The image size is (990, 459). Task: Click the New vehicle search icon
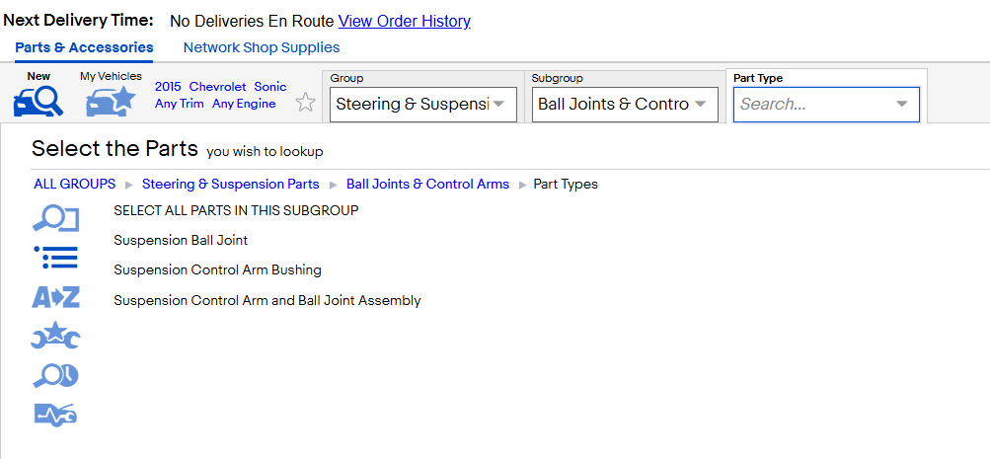(38, 101)
